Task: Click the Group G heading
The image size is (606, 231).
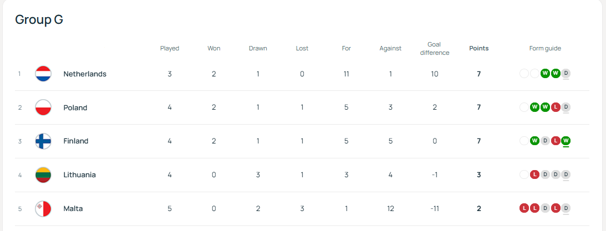Action: (39, 20)
